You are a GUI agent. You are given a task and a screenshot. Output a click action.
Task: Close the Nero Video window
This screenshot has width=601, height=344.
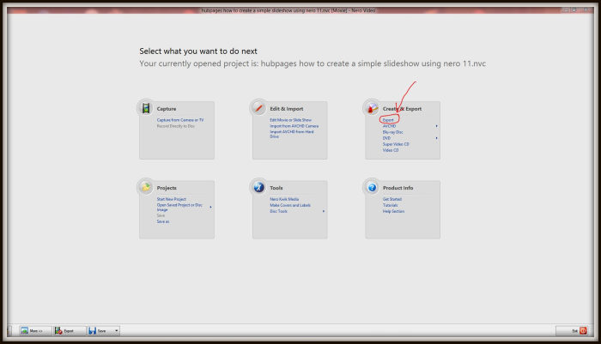pos(586,10)
